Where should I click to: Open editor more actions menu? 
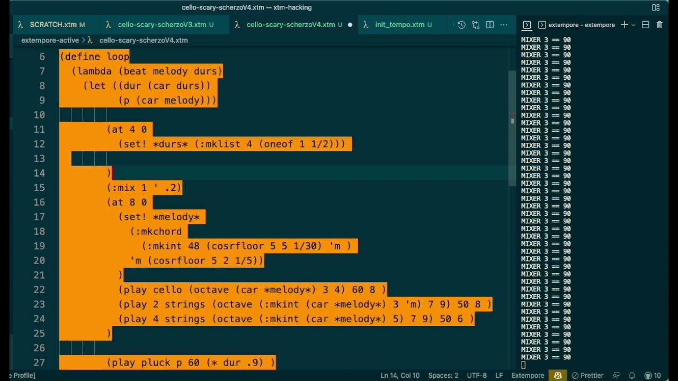pos(504,25)
